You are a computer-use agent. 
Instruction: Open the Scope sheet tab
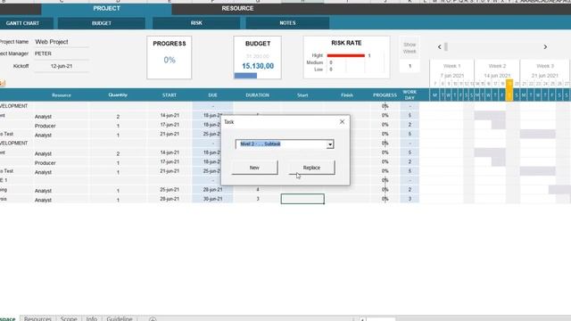(x=69, y=318)
